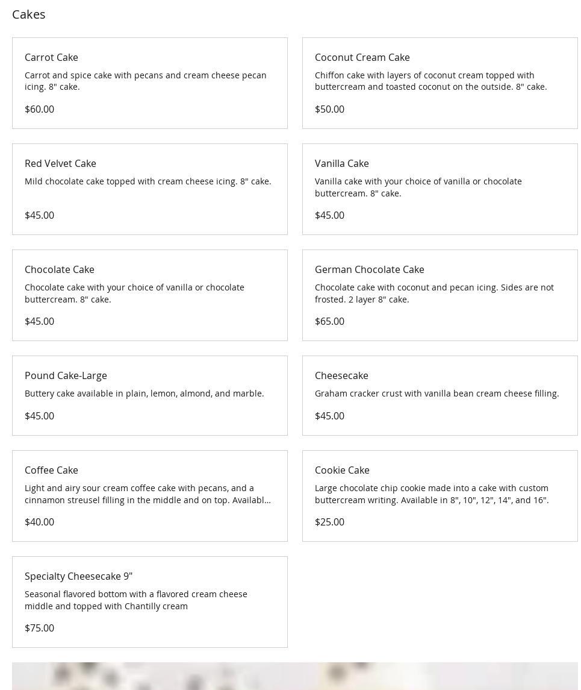Click the $25.00 Cookie Cake price
Screen dimensions: 581x690
tap(329, 522)
